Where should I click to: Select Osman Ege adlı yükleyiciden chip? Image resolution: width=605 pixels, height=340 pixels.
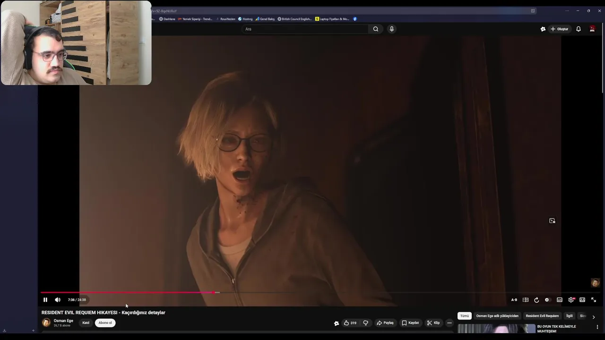point(497,316)
